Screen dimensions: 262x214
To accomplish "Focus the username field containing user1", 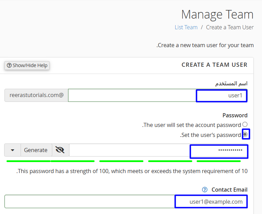I will click(x=158, y=95).
